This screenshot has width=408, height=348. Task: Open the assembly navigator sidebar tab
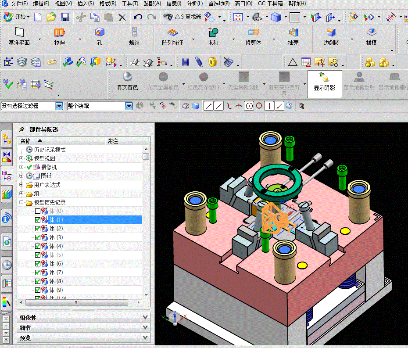tap(7, 139)
